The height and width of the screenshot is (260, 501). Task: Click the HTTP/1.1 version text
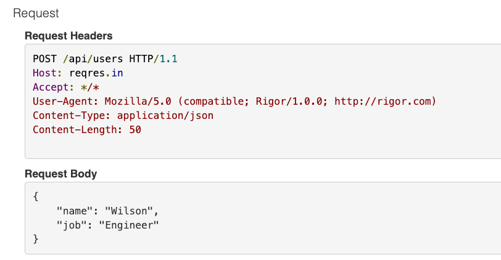tap(153, 59)
